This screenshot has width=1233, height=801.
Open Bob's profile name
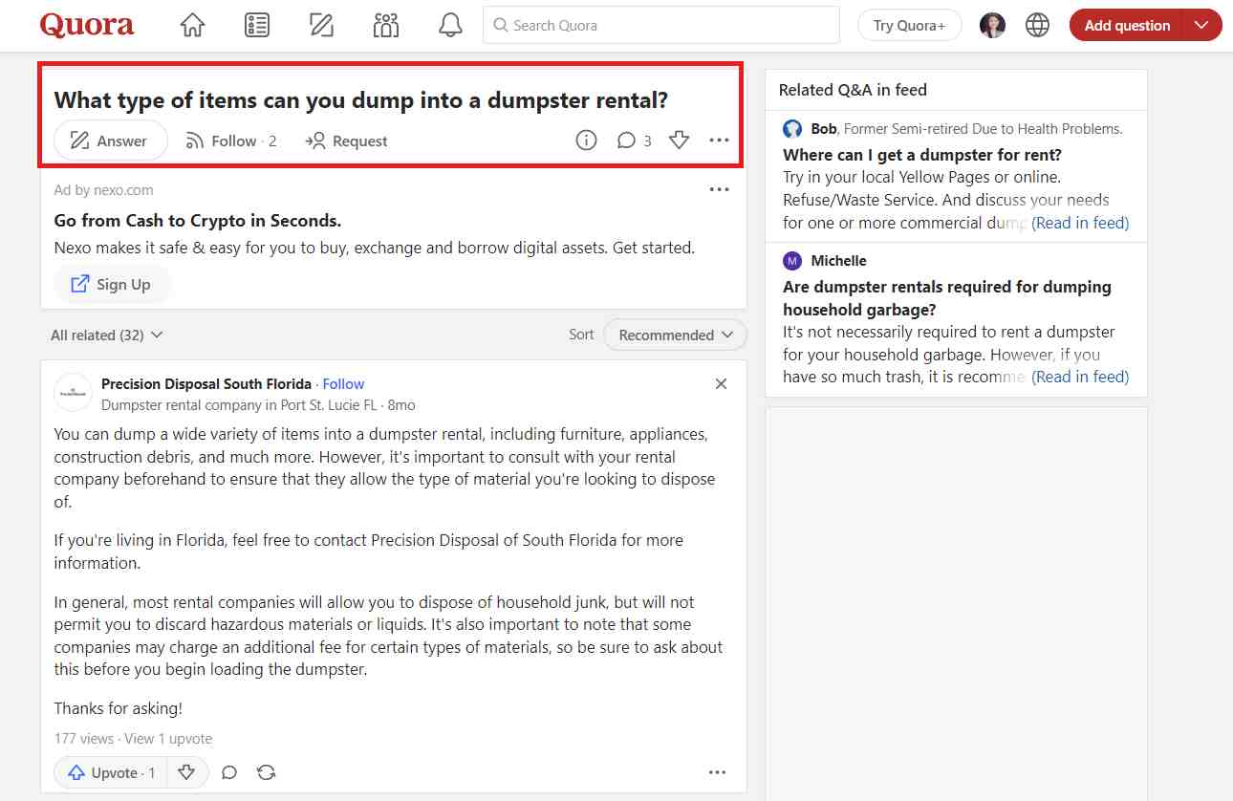click(824, 128)
